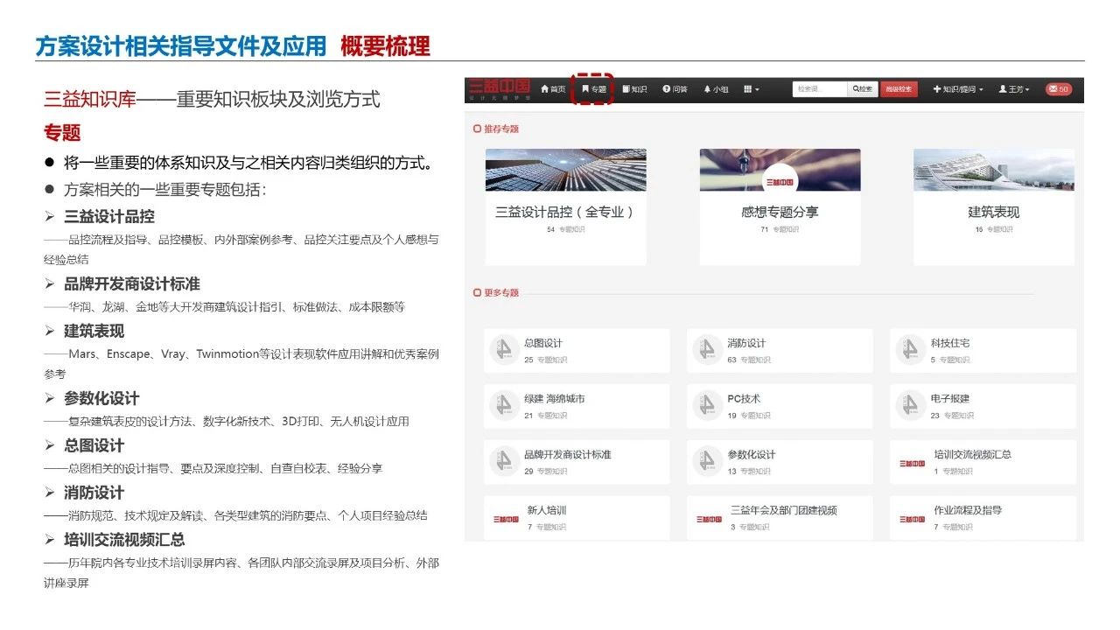Click the 三益年会及部门团建视频 card logo icon
Viewport: 1120px width, 630px height.
[x=709, y=519]
